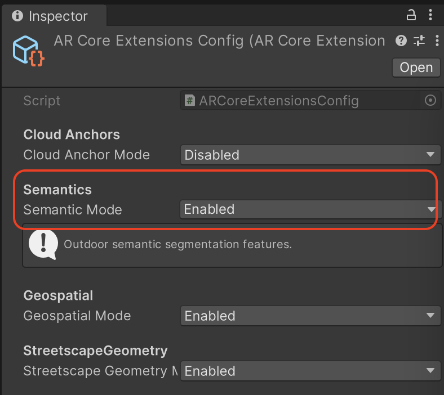This screenshot has height=395, width=444.
Task: Expand the Cloud Anchor Mode dropdown
Action: point(310,155)
